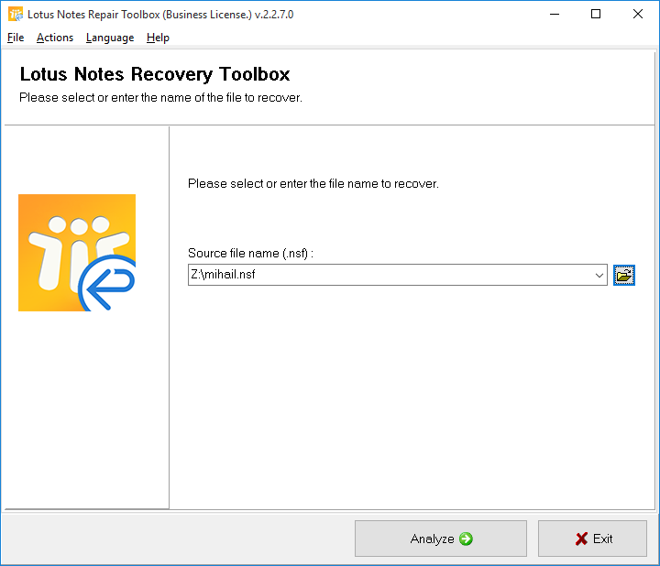Click the application icon in title bar

[16, 15]
